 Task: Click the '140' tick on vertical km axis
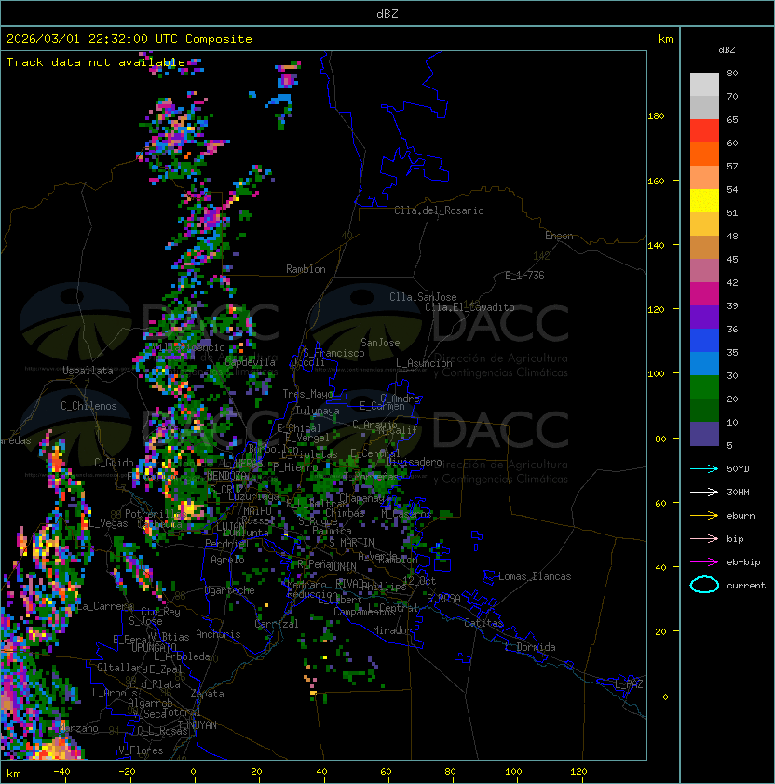656,245
